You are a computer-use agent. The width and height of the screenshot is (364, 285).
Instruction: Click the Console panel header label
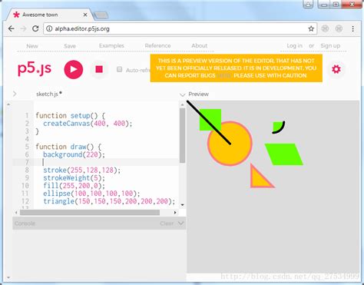25,224
